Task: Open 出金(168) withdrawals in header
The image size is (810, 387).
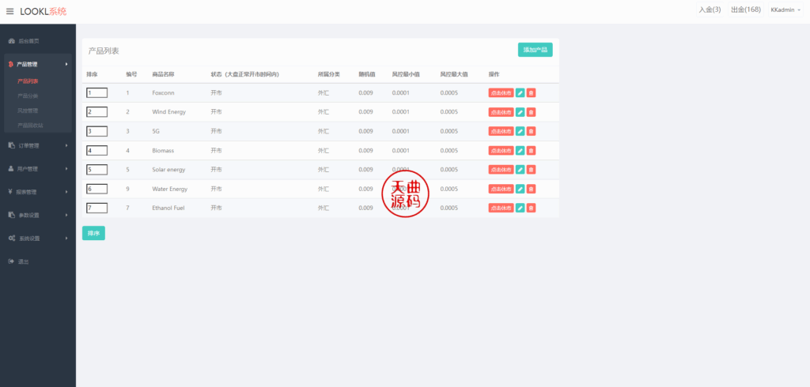Action: [746, 9]
